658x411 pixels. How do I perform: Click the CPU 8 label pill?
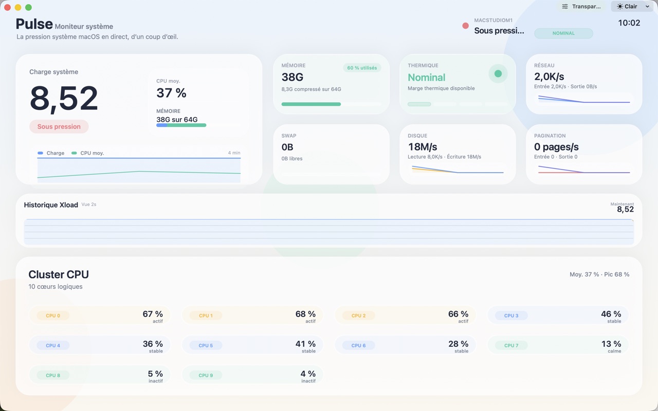[53, 375]
